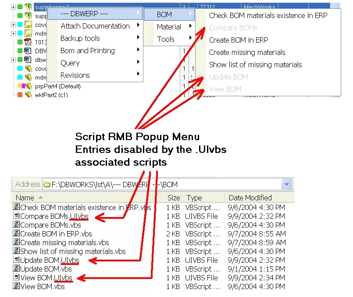The width and height of the screenshot is (353, 297).
Task: Click the script icon of Create BOM in ERP.vbs
Action: (16, 233)
